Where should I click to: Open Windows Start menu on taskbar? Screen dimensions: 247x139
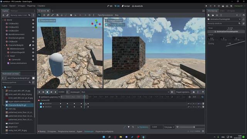coord(104,137)
